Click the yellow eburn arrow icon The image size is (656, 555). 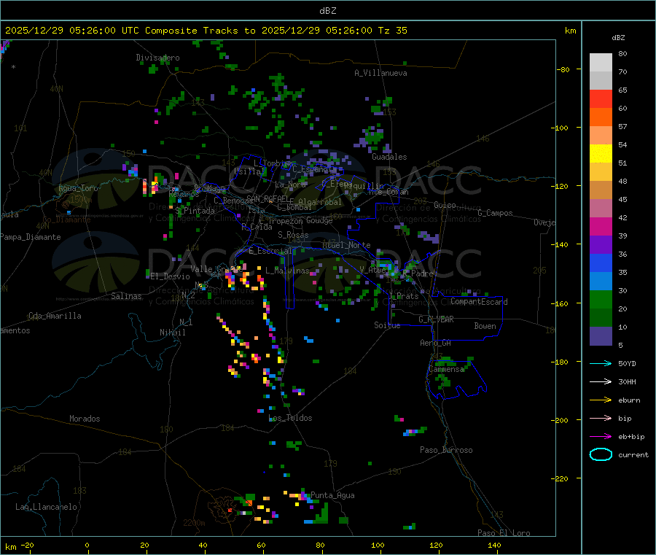click(x=601, y=400)
